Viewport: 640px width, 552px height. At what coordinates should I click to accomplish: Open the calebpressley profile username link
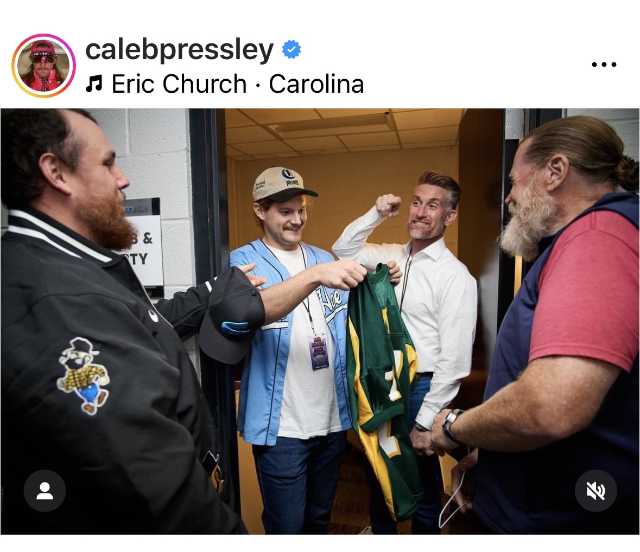[x=180, y=49]
